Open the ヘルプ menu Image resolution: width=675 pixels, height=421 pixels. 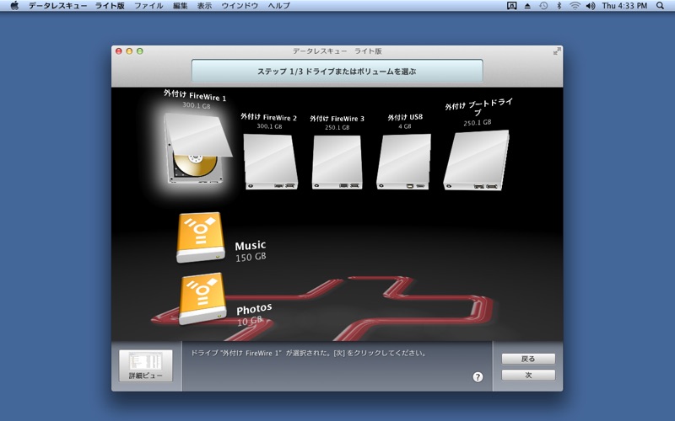279,6
